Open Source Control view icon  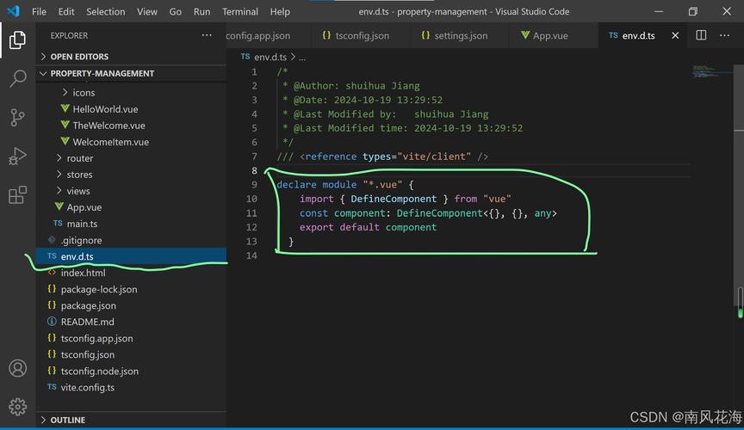pos(17,118)
